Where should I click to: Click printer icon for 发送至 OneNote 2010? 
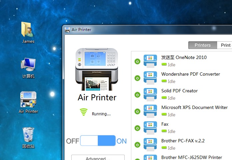click(x=150, y=61)
